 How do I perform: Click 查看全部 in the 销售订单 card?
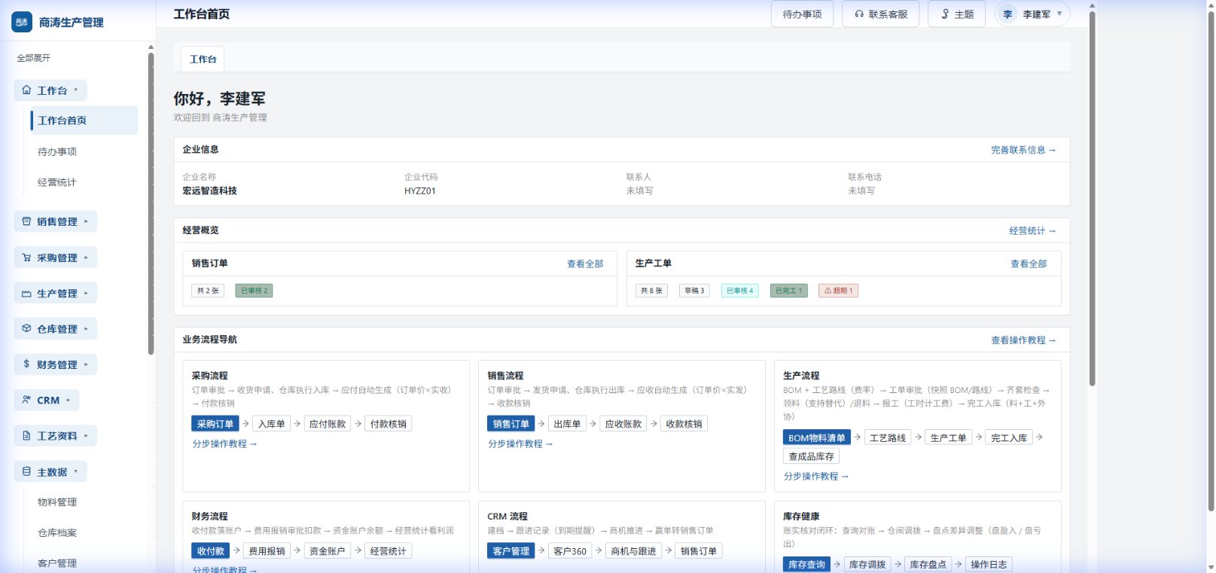585,264
